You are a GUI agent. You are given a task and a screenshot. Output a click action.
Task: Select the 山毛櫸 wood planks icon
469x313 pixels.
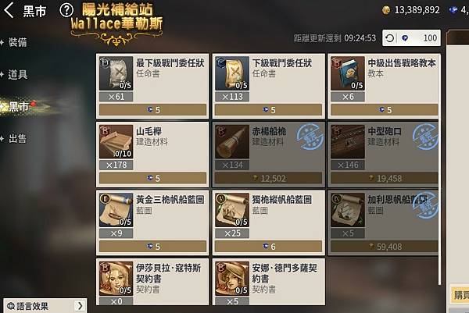click(116, 141)
